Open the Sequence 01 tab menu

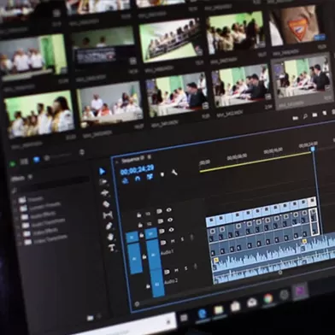tap(149, 157)
